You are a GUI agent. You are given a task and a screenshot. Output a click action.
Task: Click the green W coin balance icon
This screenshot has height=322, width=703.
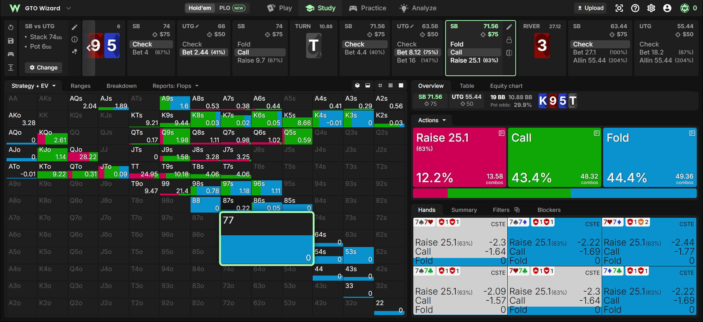coord(685,8)
